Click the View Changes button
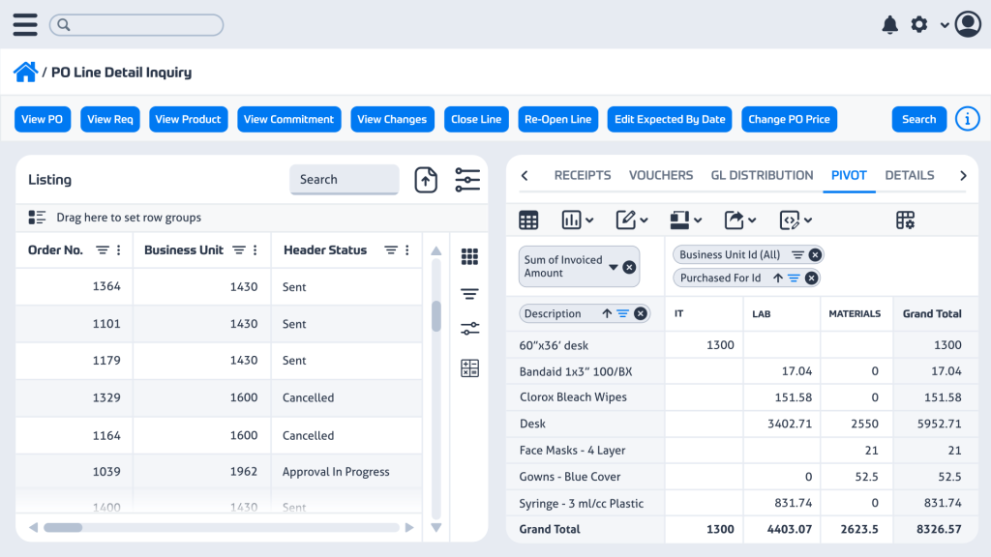The image size is (991, 557). 392,119
